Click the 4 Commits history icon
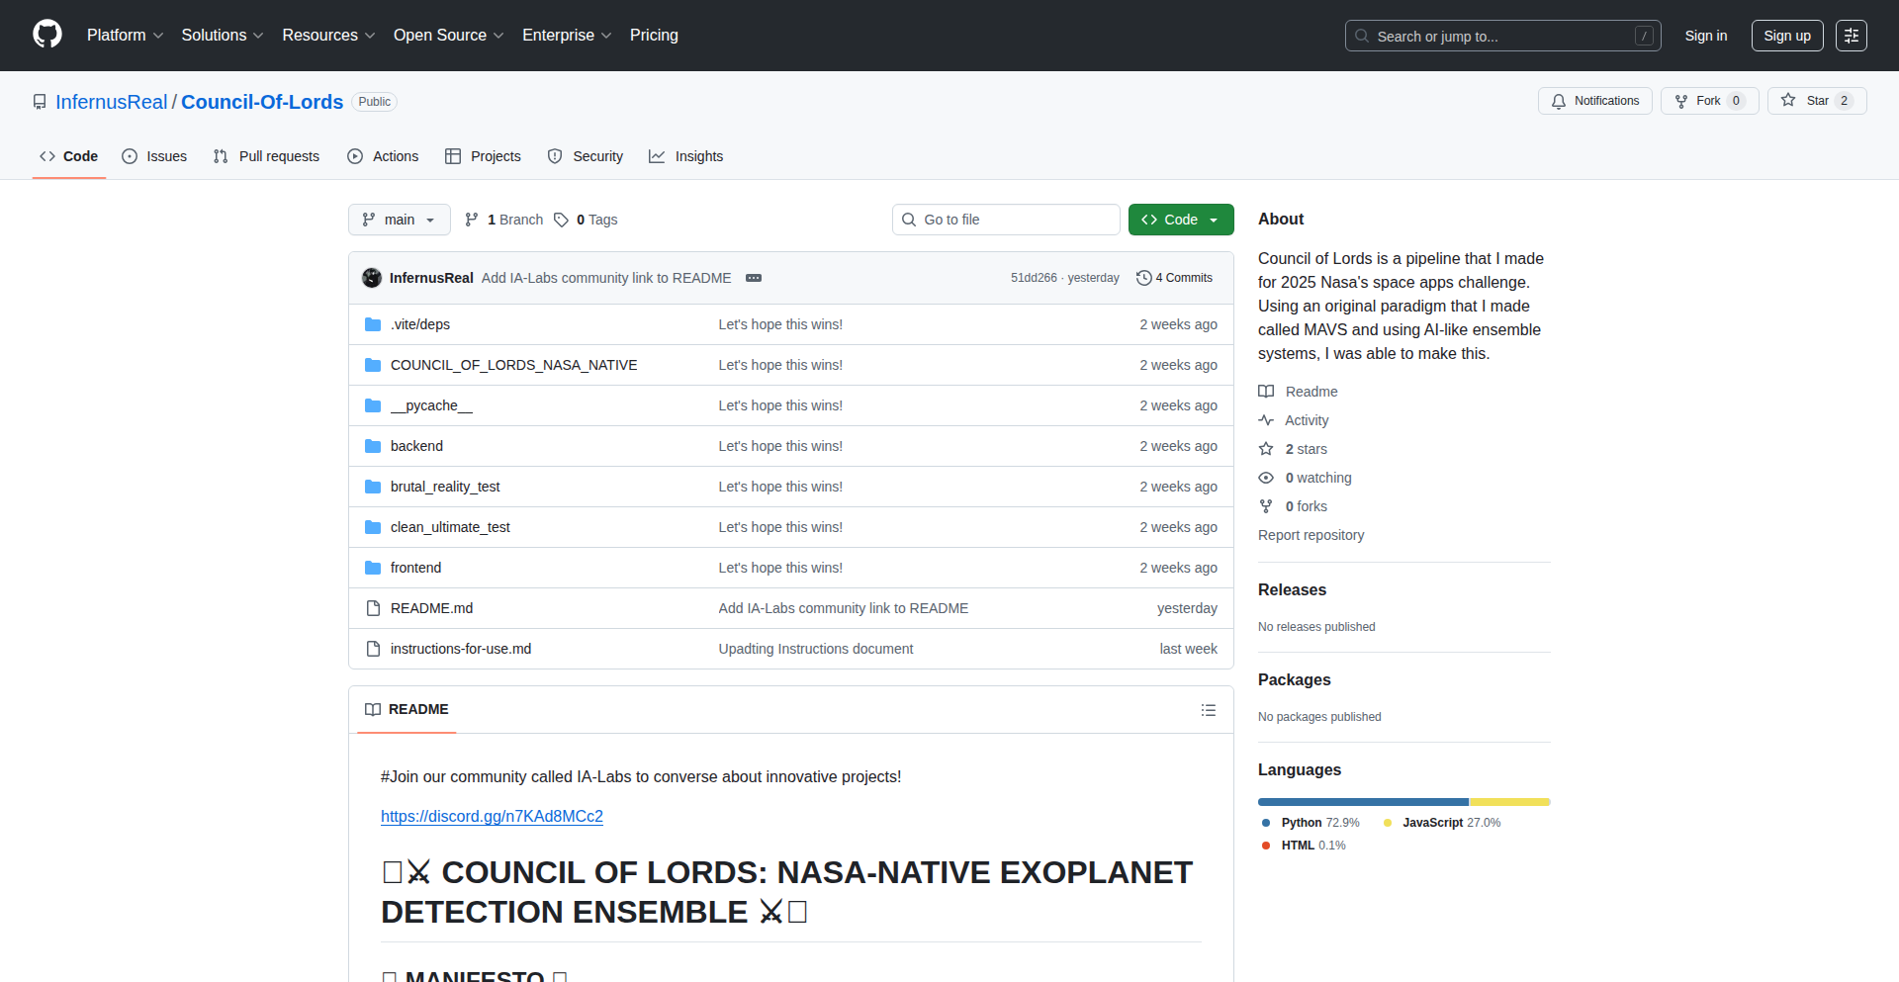This screenshot has width=1899, height=982. pos(1144,278)
